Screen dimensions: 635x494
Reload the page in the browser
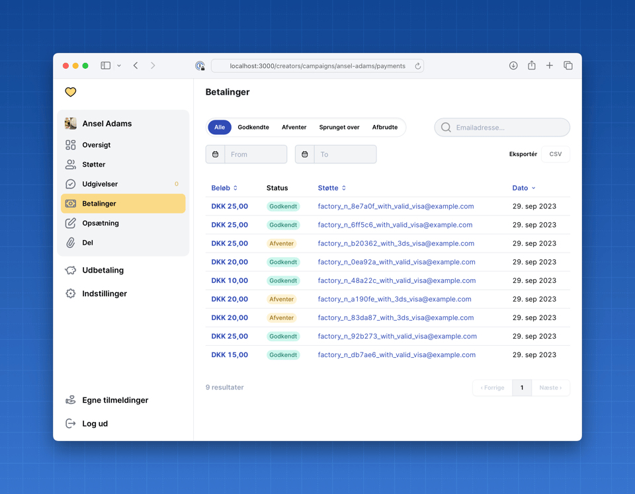pyautogui.click(x=417, y=66)
